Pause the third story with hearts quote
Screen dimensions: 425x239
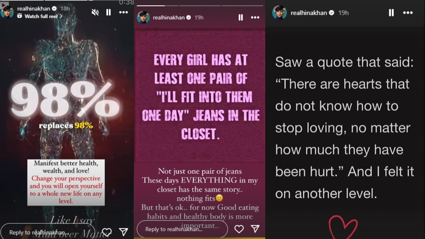click(x=391, y=13)
